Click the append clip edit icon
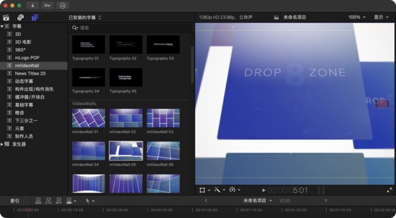Image resolution: width=396 pixels, height=218 pixels. pos(58,201)
